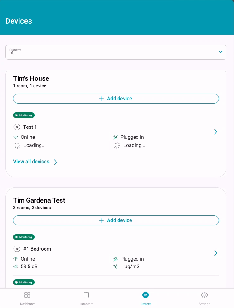
Task: Switch to the Incidents tab
Action: 86,298
